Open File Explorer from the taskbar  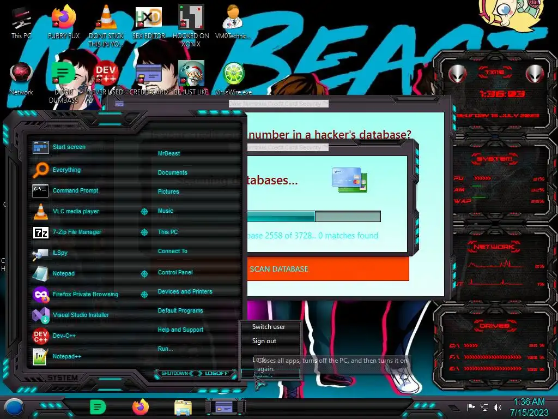pyautogui.click(x=183, y=408)
